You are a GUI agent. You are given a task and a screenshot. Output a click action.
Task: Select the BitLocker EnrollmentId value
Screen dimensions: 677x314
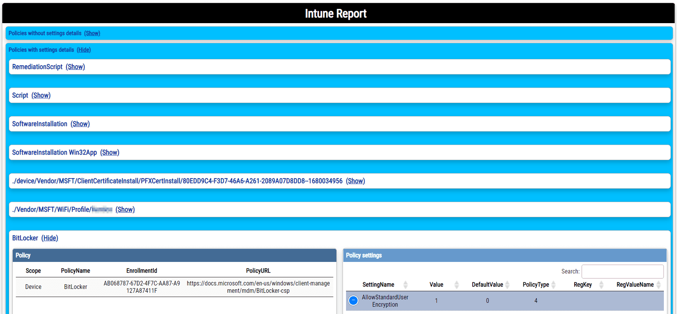coord(142,287)
